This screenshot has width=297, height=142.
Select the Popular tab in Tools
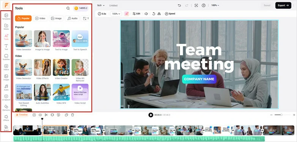[x=23, y=19]
